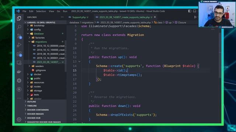
Task: Expand the config folder
Action: (x=37, y=30)
